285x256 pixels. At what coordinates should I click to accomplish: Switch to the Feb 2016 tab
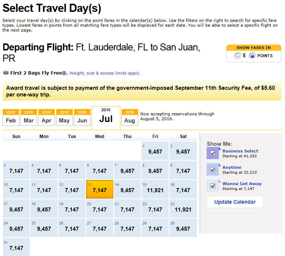click(x=11, y=117)
